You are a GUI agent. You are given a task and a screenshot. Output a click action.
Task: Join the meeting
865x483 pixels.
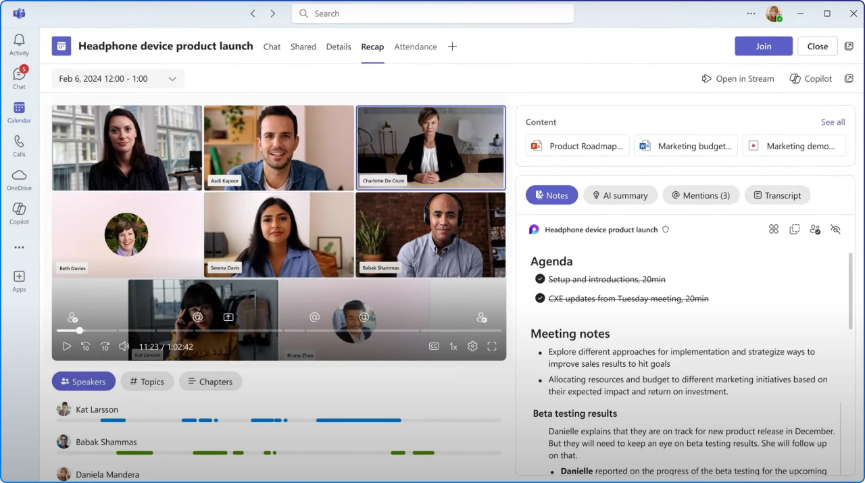tap(764, 46)
